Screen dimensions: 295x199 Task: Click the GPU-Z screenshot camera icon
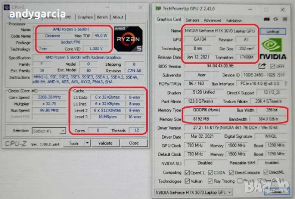266,19
